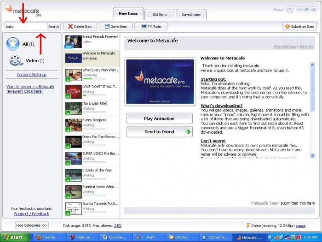Click the Play Animation button
The height and width of the screenshot is (242, 322).
159,118
